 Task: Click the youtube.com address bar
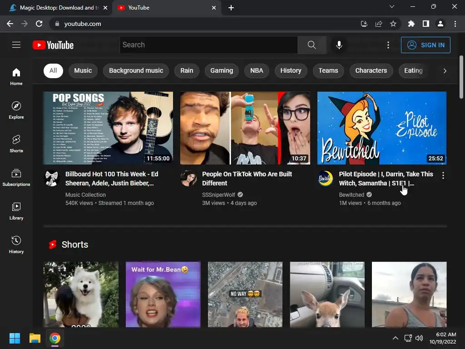[205, 24]
